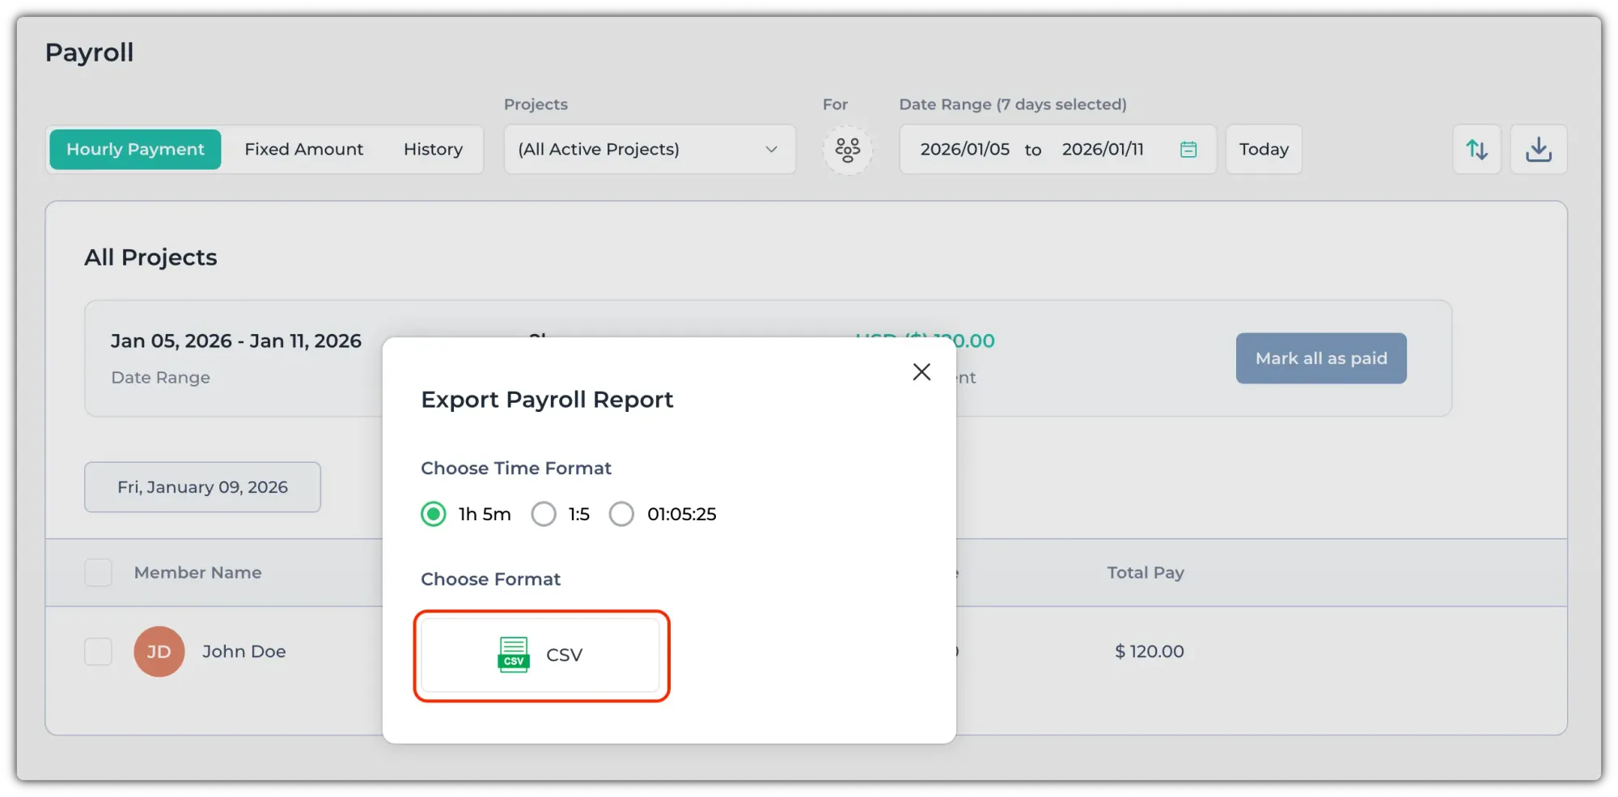Screen dimensions: 1618x797
Task: Switch to the Fixed Amount tab
Action: point(303,150)
